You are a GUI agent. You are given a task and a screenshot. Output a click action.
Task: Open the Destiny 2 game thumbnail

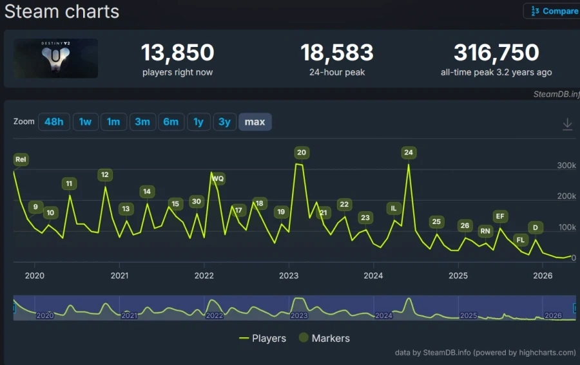[x=56, y=58]
